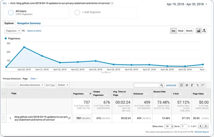
Task: Click the 737 total pageviews value
Action: [87, 102]
